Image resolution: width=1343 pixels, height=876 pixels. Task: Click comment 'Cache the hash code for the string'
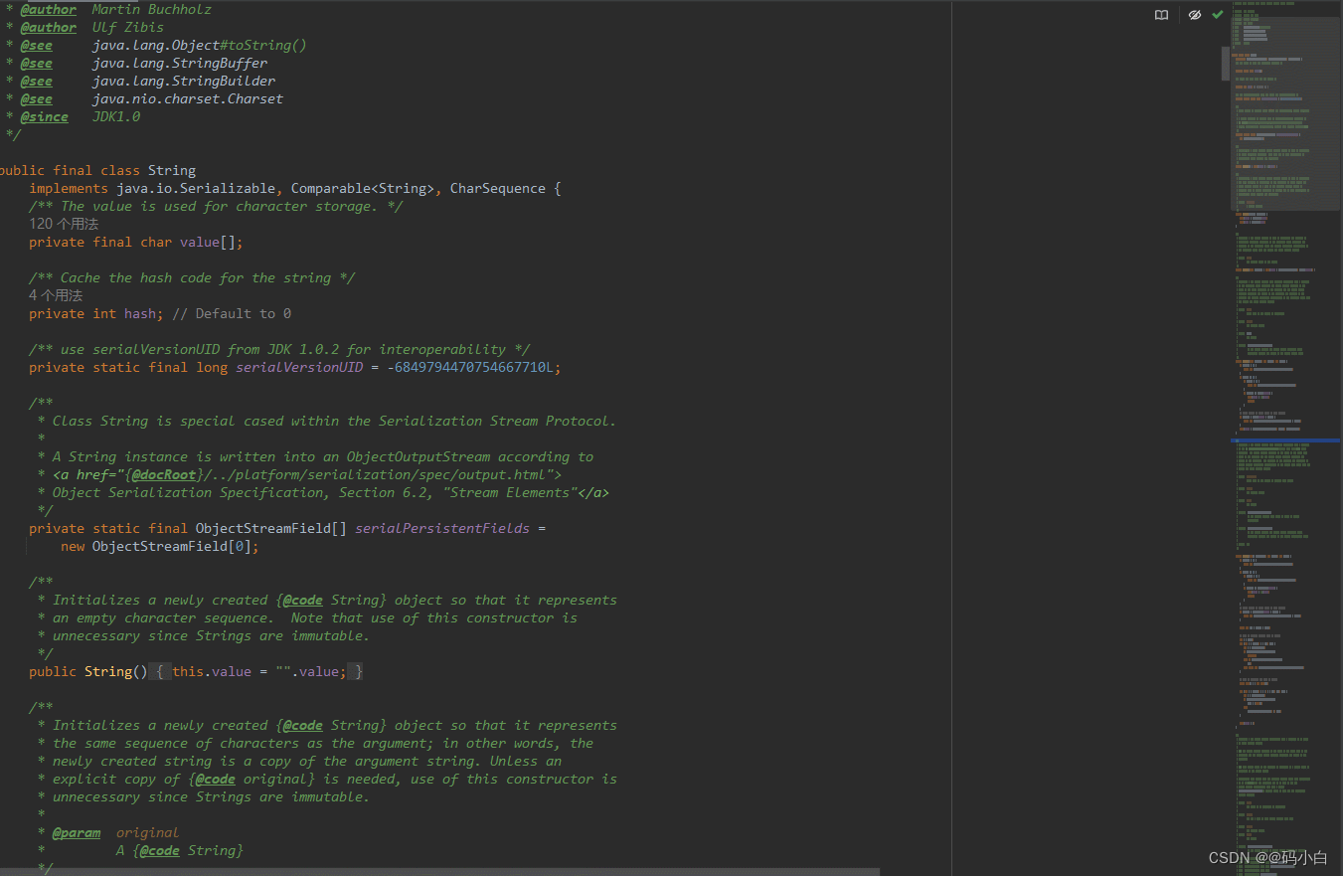(x=196, y=277)
